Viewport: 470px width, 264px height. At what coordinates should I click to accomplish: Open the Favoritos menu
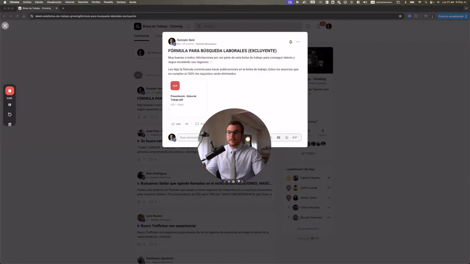point(83,2)
